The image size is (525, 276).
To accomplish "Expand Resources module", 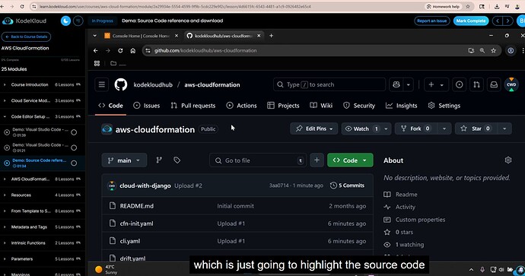I will tap(42, 195).
